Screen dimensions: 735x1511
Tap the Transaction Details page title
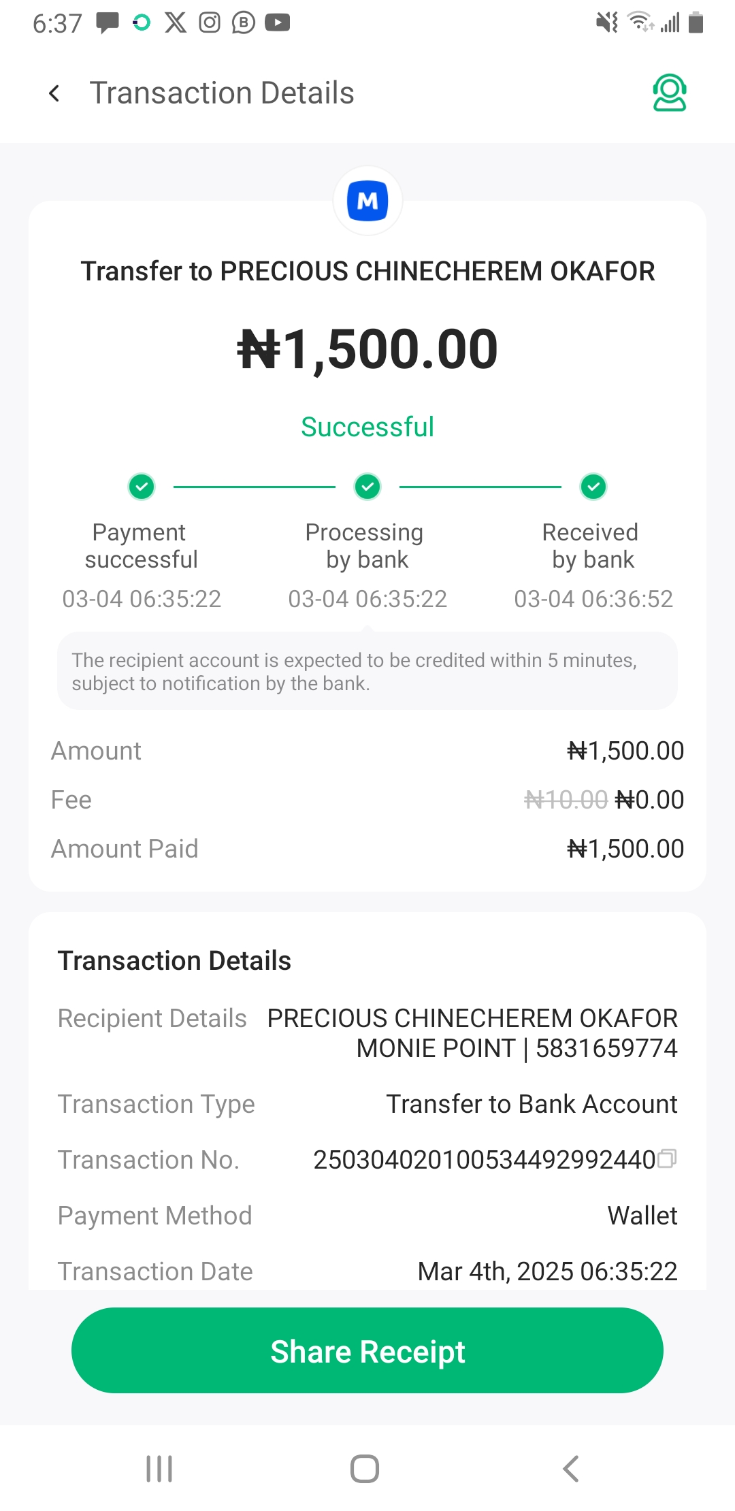click(x=222, y=93)
